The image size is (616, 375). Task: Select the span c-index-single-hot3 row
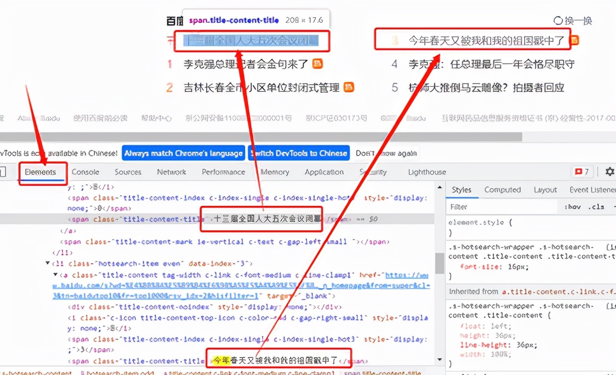coord(247,344)
